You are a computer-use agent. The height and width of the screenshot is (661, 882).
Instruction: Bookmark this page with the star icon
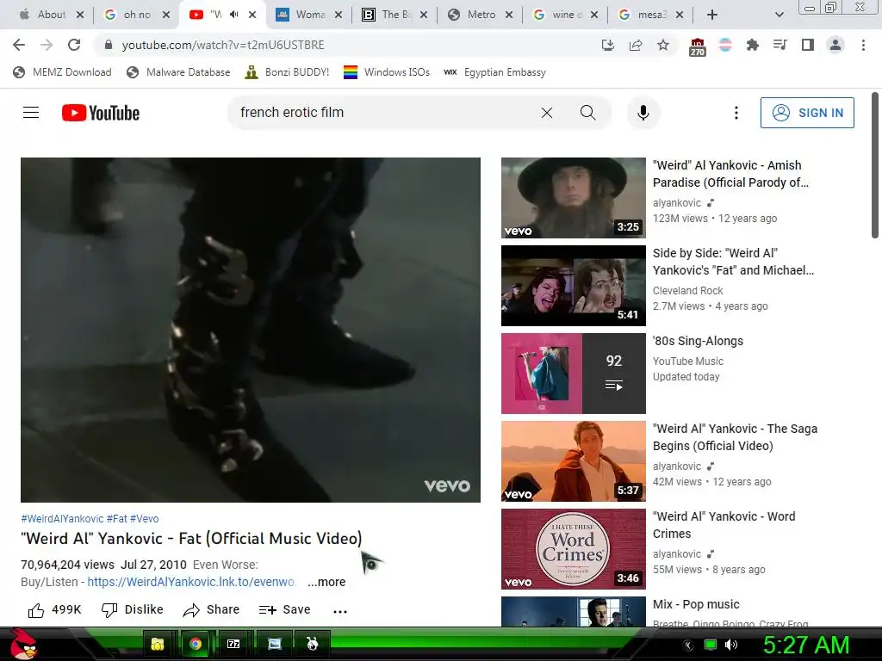click(x=663, y=45)
